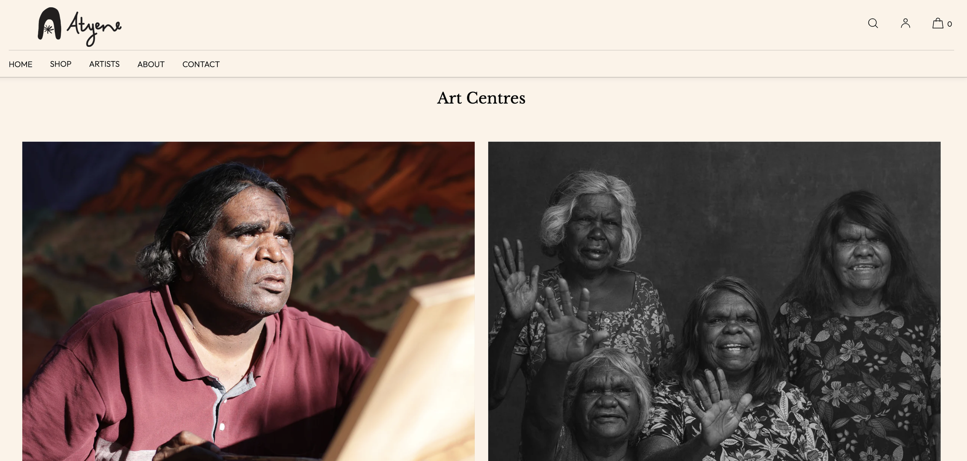The height and width of the screenshot is (461, 967).
Task: Open the black-and-white group portrait
Action: 714,301
